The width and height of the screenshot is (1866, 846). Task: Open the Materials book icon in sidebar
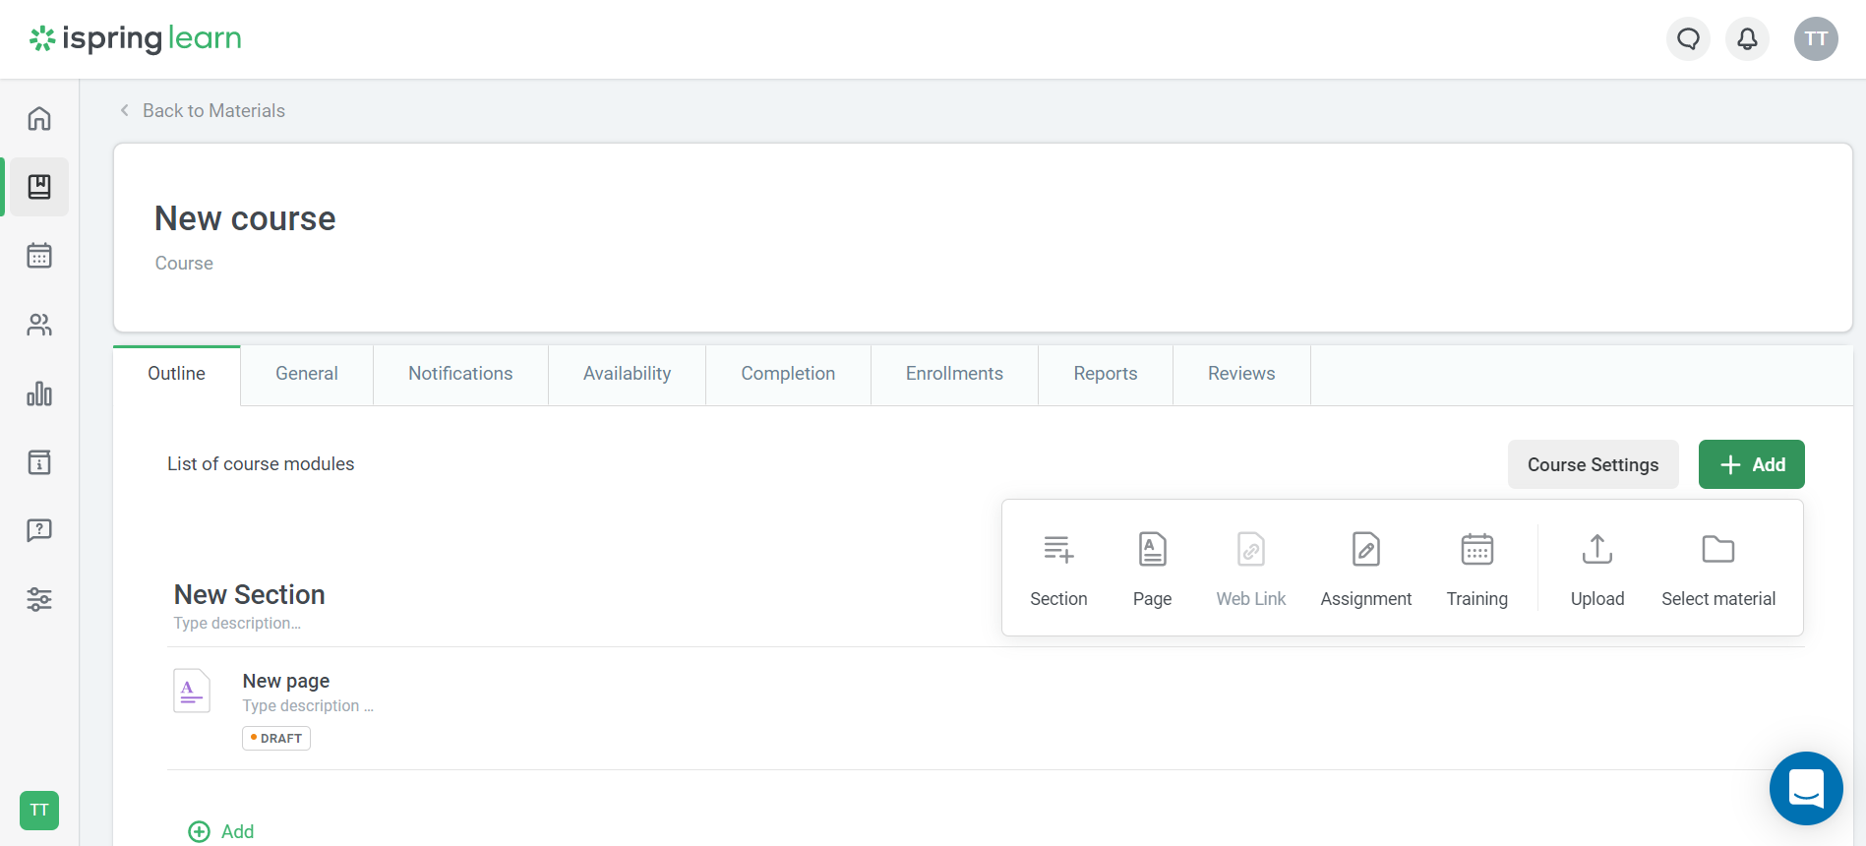pos(39,187)
